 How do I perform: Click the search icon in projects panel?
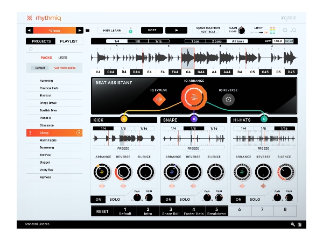31,49
